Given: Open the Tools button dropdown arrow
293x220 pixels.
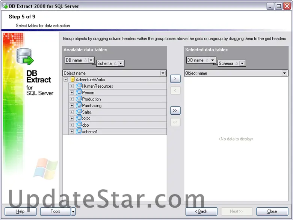Looking at the screenshot, I should click(73, 211).
